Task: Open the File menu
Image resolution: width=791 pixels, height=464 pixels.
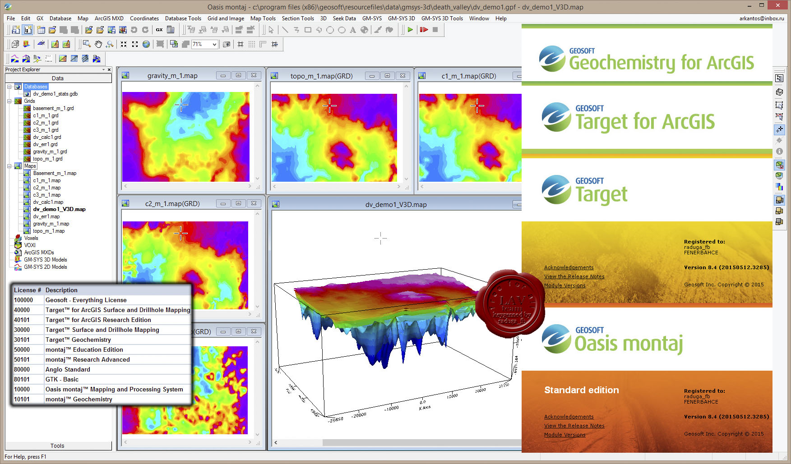Action: click(x=11, y=18)
